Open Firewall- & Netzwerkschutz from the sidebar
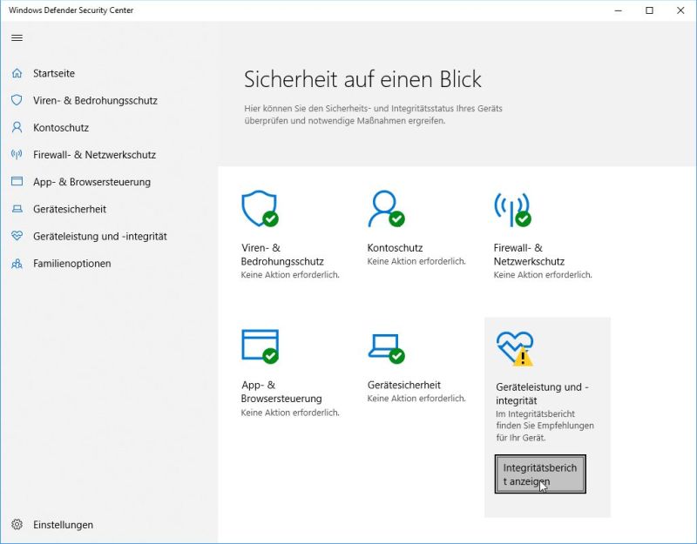 tap(94, 155)
